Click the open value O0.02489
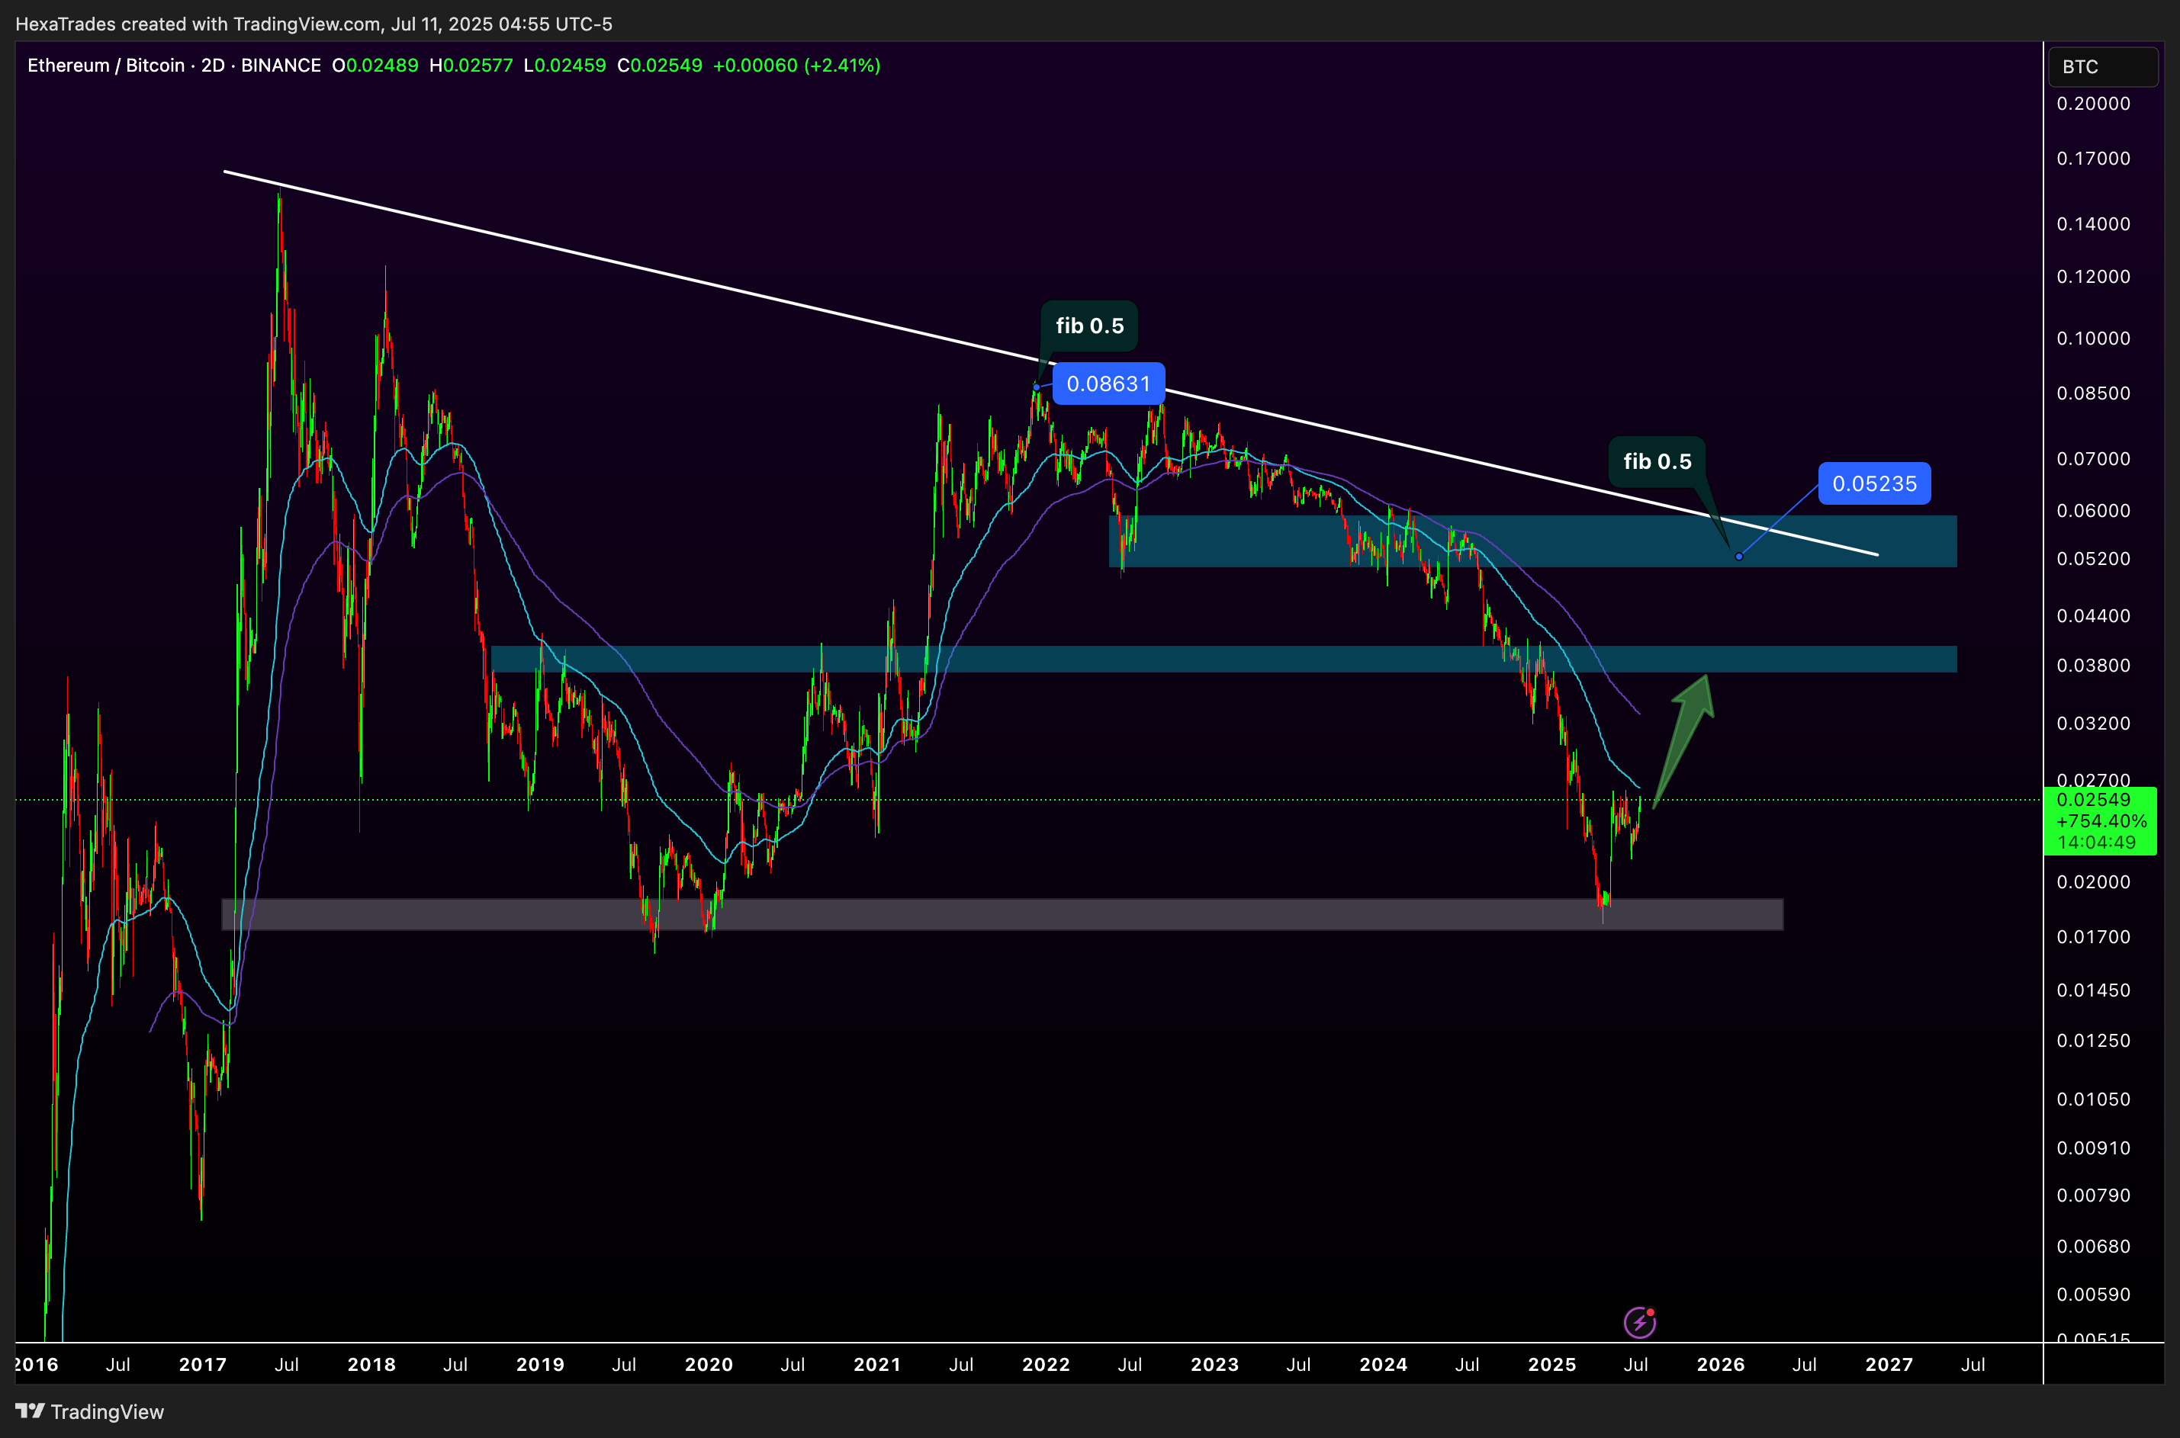This screenshot has height=1438, width=2180. pyautogui.click(x=375, y=65)
